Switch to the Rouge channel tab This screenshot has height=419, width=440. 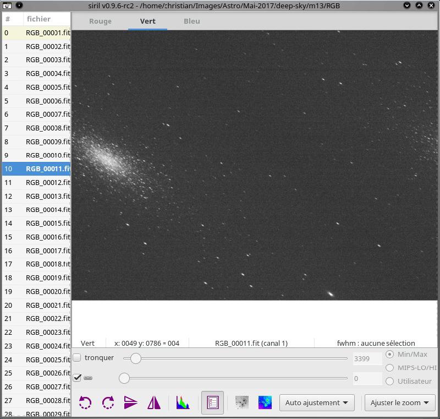100,21
